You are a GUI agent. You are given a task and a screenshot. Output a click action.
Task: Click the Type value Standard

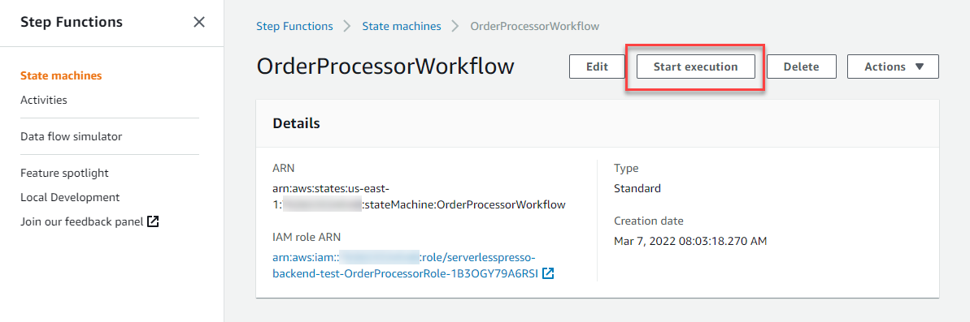637,188
